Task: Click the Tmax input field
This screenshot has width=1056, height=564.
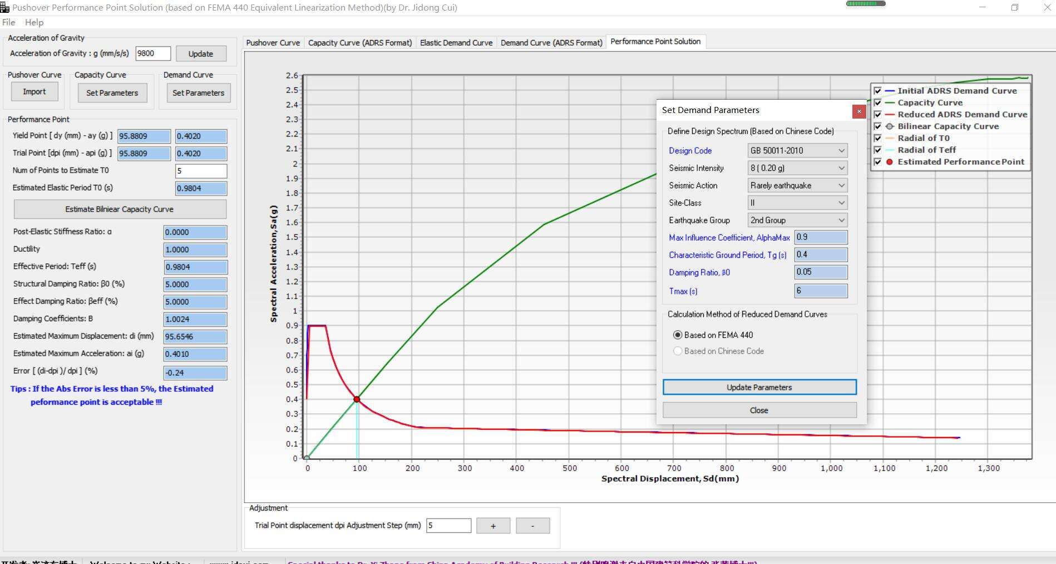Action: 821,291
